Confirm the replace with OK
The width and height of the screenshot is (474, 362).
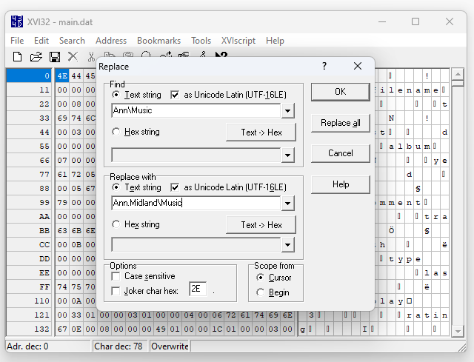[x=341, y=92]
